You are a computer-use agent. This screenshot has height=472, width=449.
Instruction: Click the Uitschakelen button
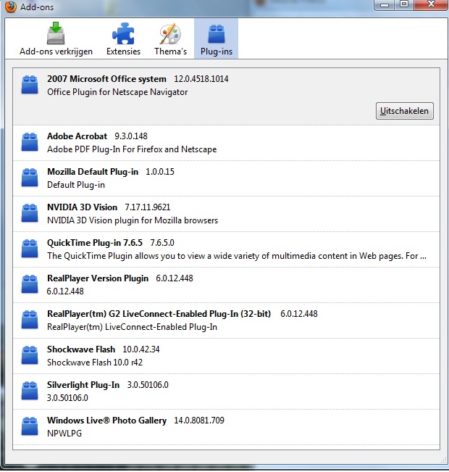[x=405, y=111]
